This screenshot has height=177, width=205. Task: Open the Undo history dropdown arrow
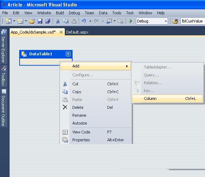click(x=90, y=21)
